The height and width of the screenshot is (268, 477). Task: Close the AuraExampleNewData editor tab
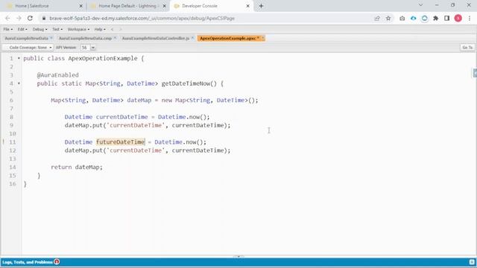coord(51,38)
